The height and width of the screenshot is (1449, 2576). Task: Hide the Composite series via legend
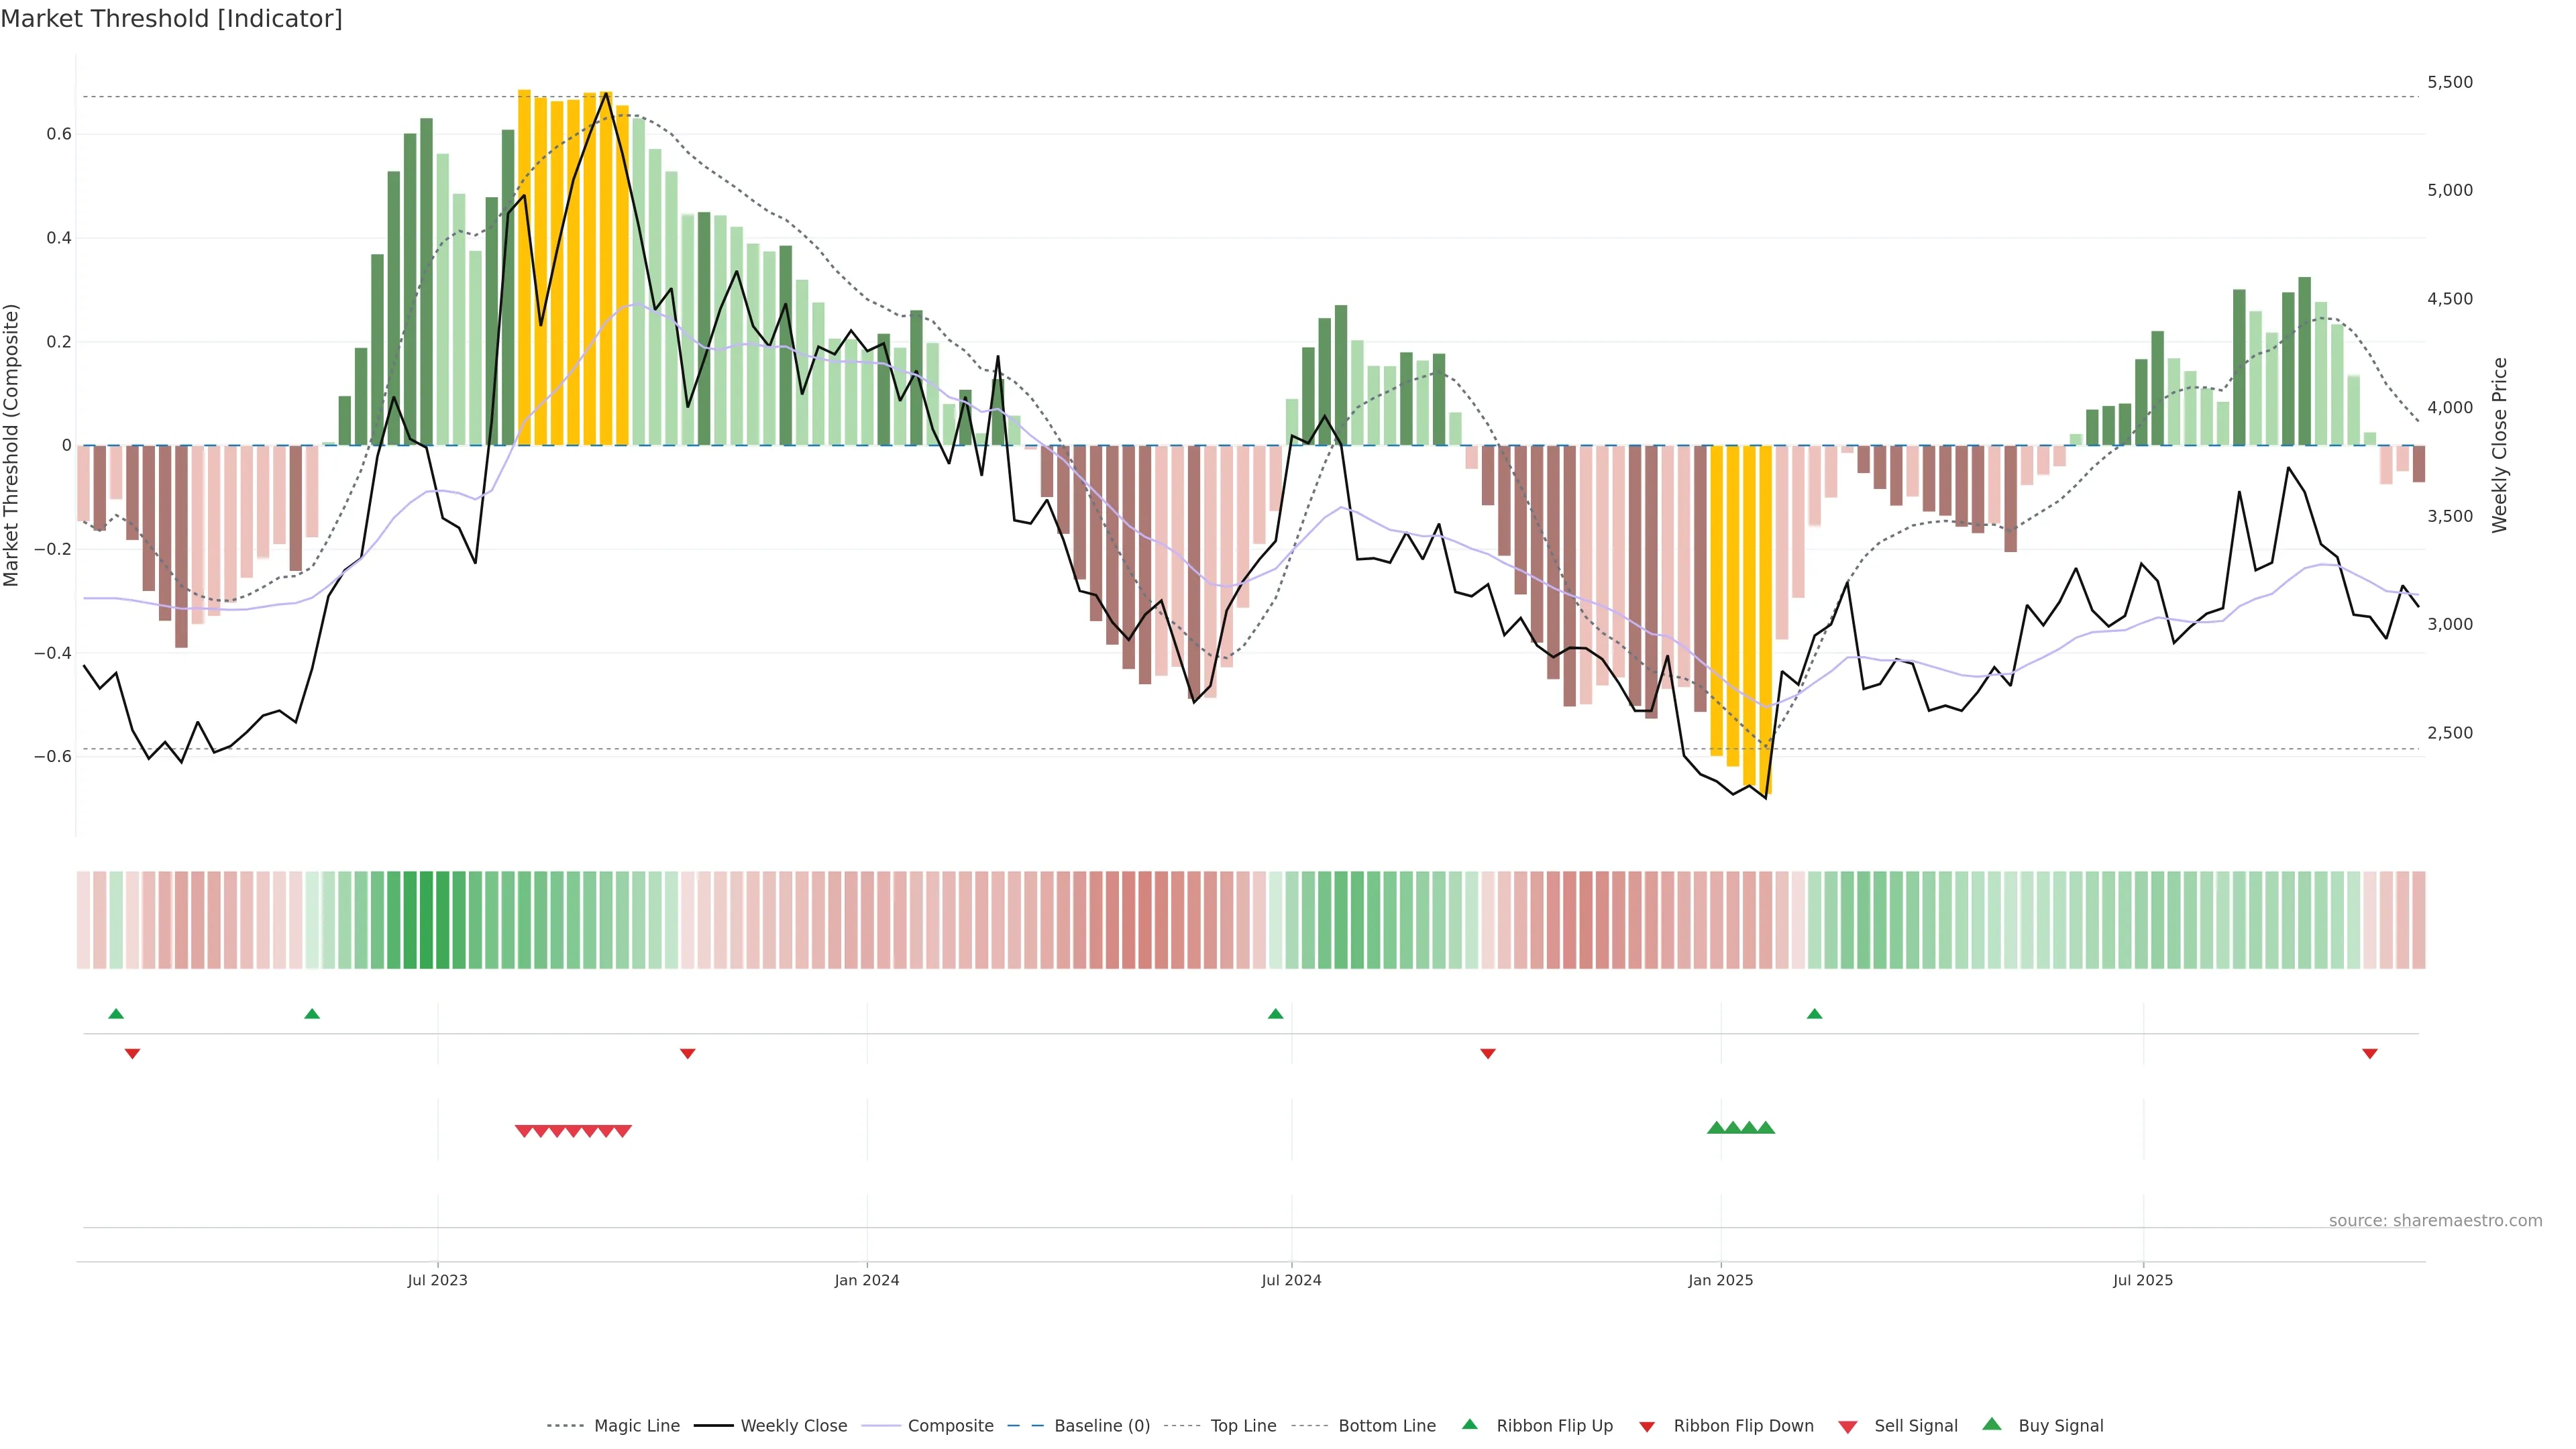coord(950,1426)
